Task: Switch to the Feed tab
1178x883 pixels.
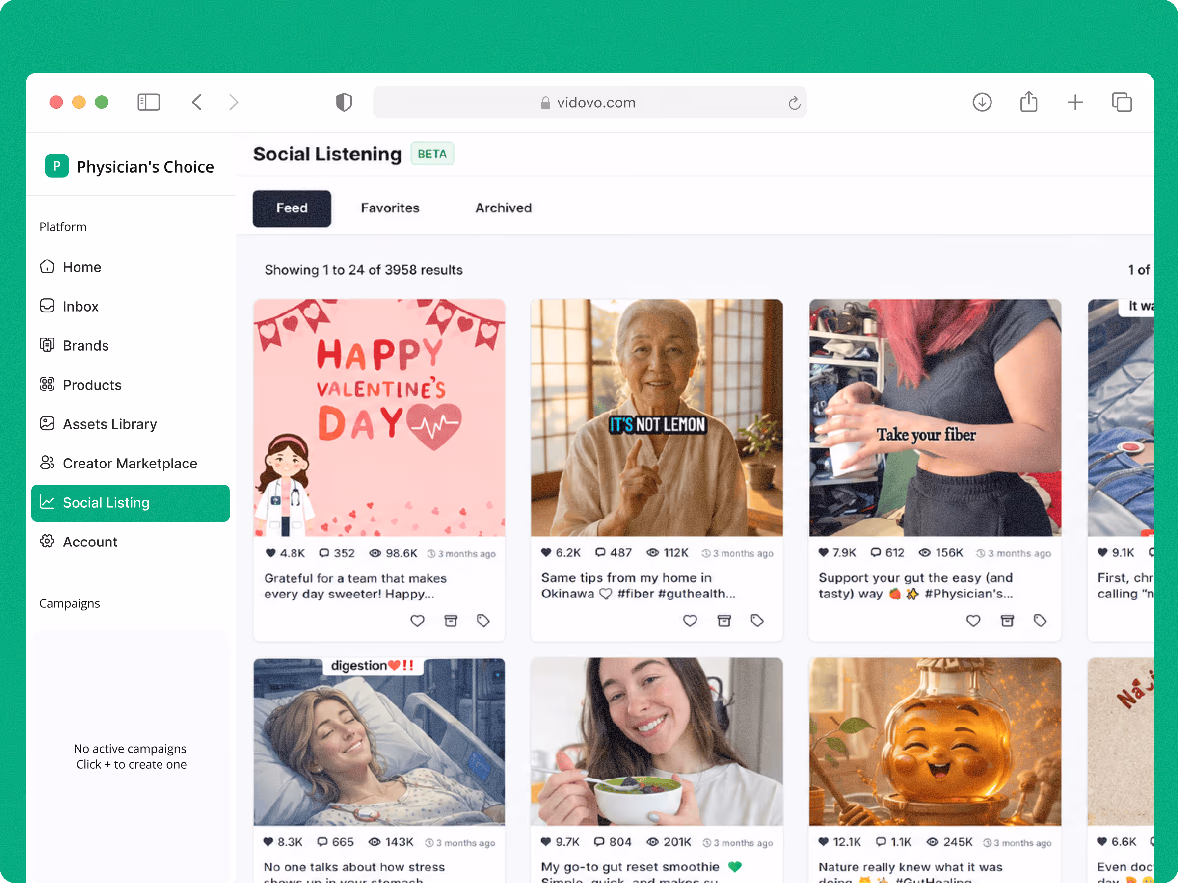Action: (x=292, y=208)
